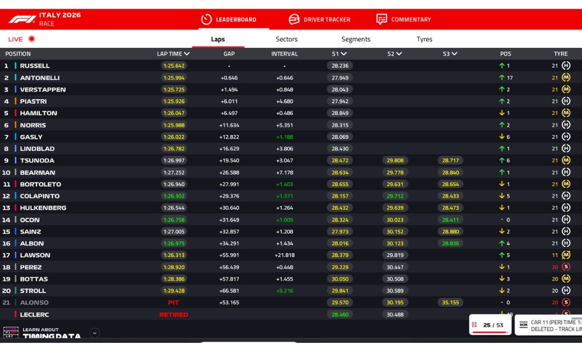Click the lap 25 / 53 progress indicator
The height and width of the screenshot is (353, 582).
(490, 325)
